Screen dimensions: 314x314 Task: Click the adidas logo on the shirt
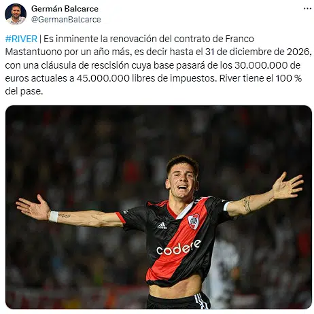162,226
